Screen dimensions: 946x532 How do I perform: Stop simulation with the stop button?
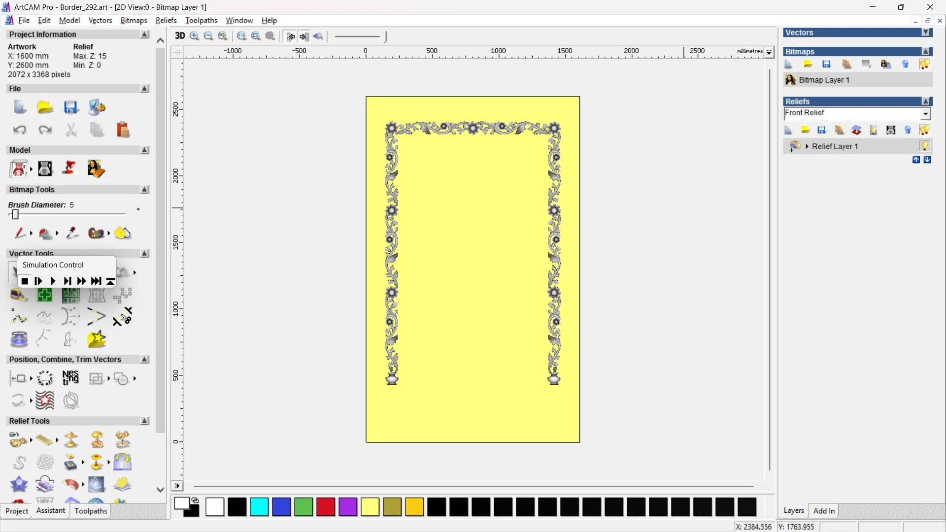25,281
